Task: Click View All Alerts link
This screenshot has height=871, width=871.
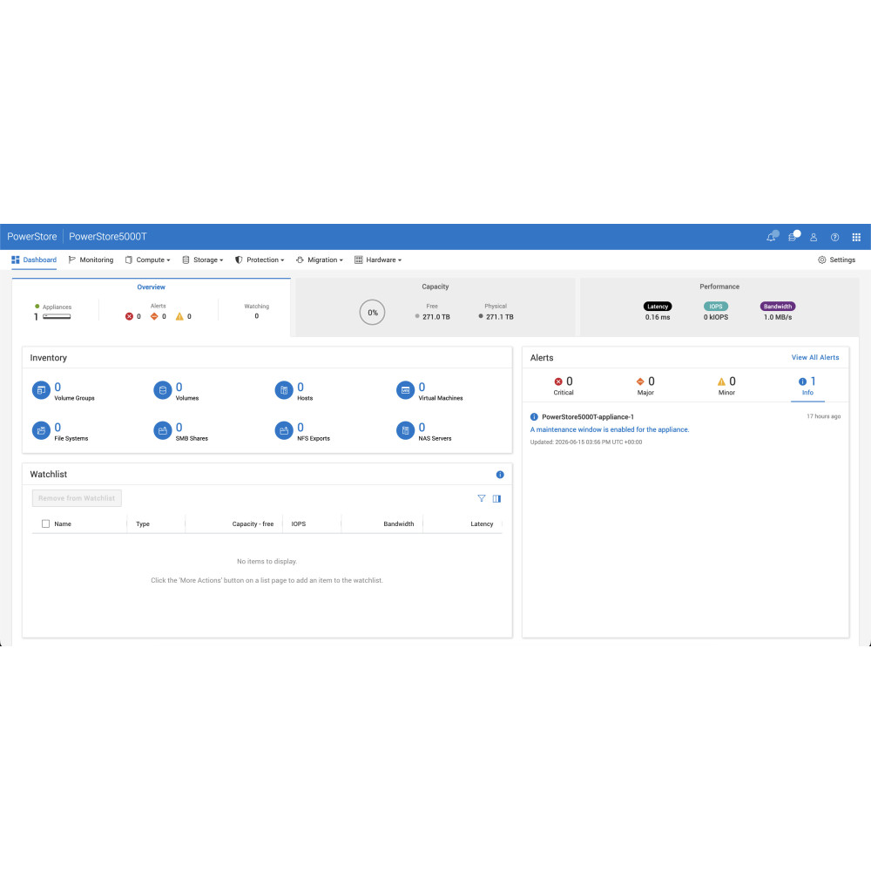Action: pyautogui.click(x=815, y=358)
